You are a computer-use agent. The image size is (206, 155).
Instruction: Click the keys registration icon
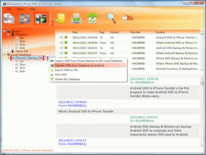(x=128, y=19)
